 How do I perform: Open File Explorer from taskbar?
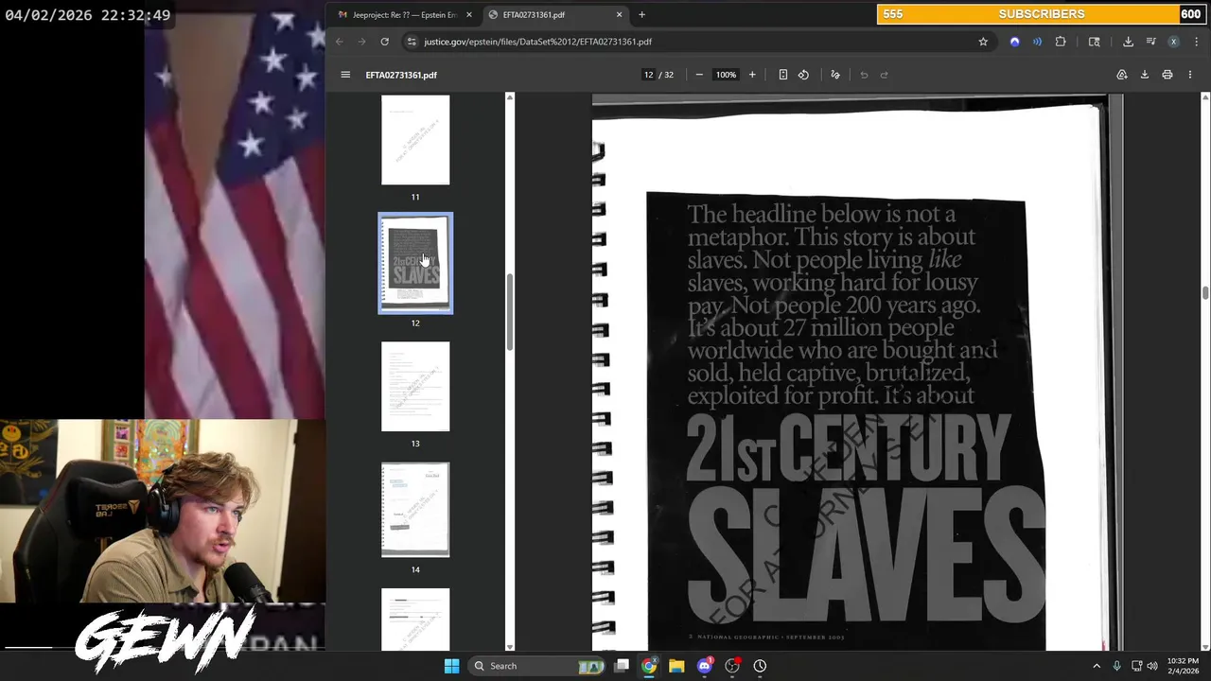(676, 666)
